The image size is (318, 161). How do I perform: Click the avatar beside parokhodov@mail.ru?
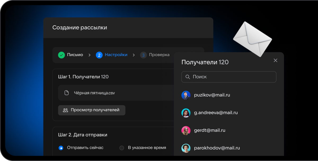pos(186,148)
